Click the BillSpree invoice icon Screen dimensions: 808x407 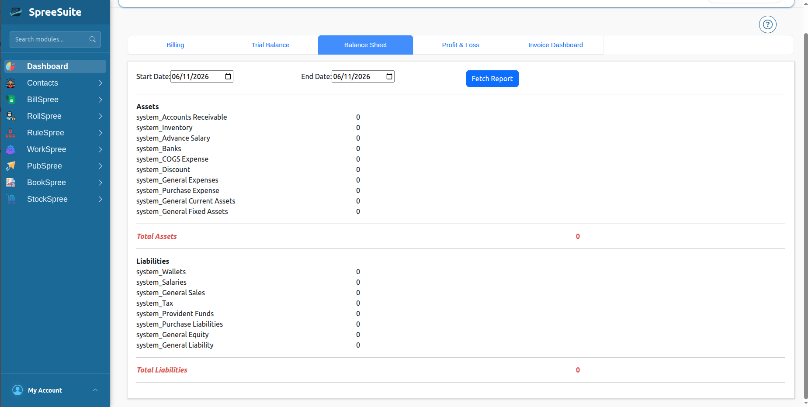(x=10, y=100)
